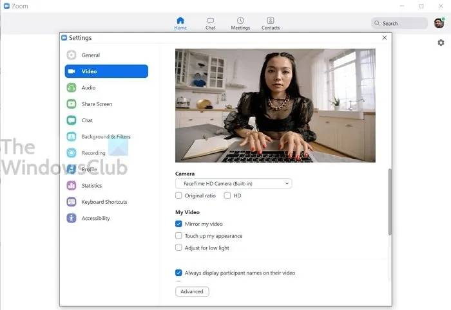Select Keyboard Shortcuts icon
The width and height of the screenshot is (451, 310).
click(x=72, y=202)
